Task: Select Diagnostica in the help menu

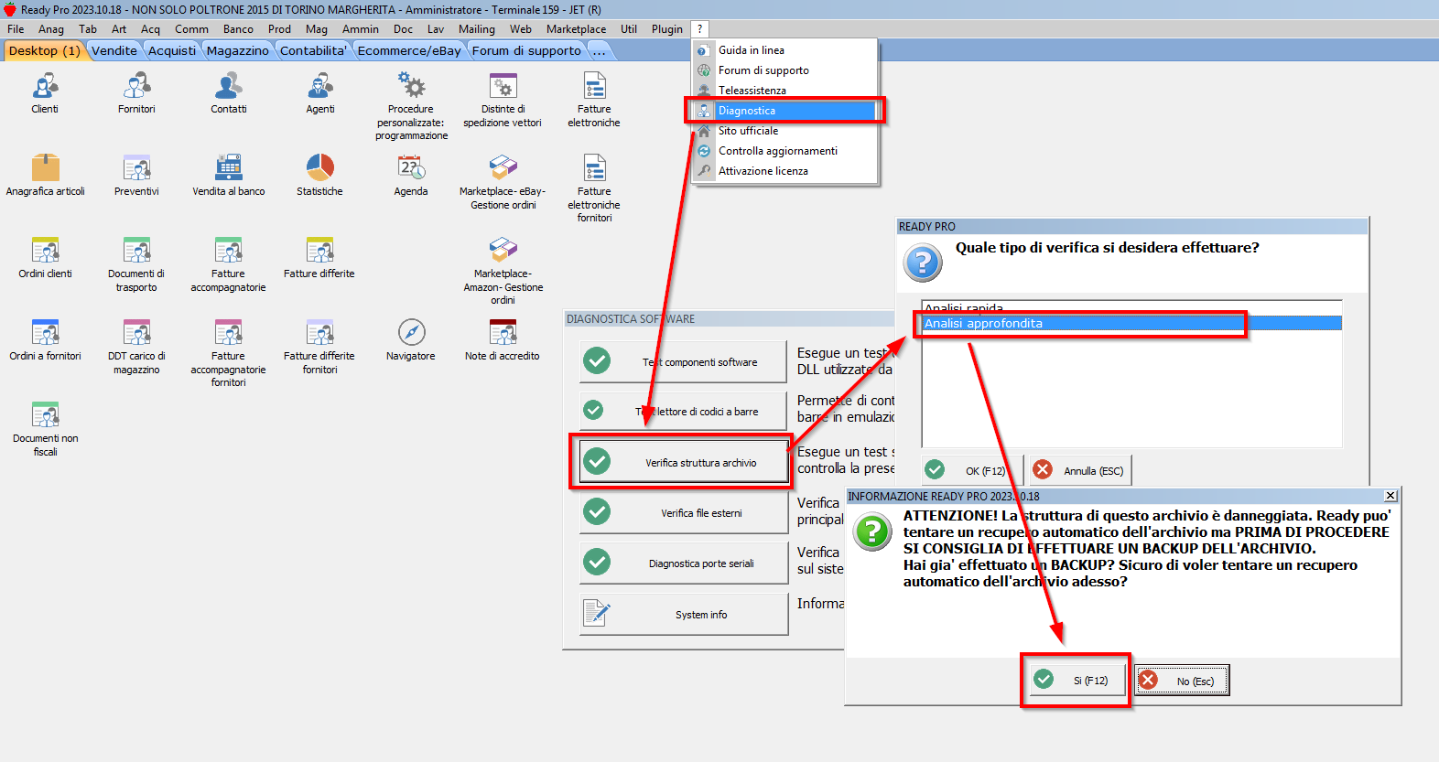Action: 784,111
